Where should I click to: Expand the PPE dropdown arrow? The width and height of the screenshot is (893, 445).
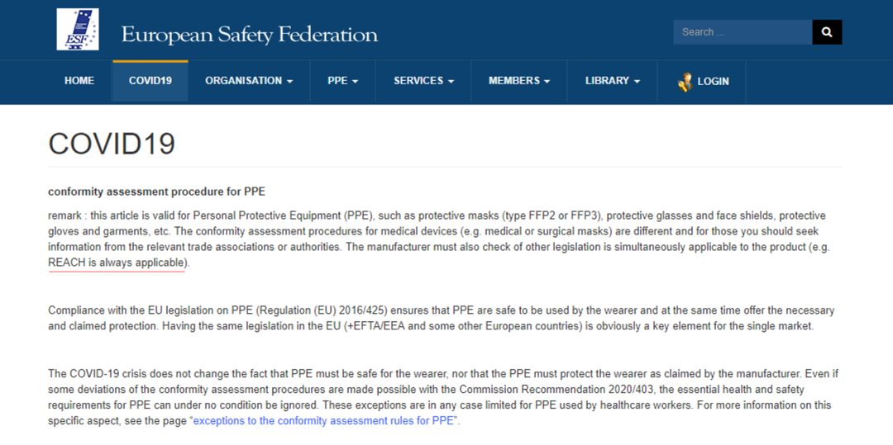(x=356, y=82)
